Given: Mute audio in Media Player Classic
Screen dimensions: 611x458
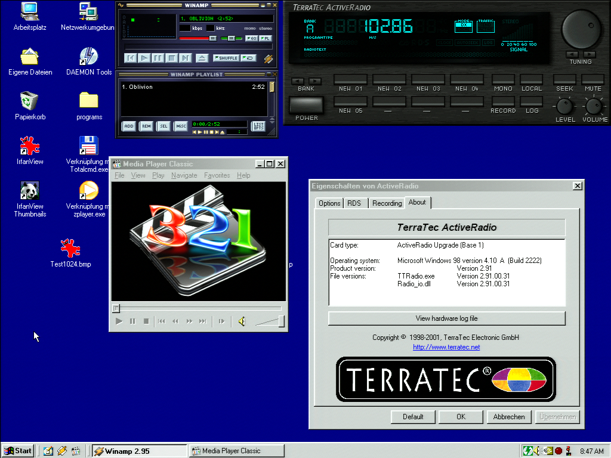Looking at the screenshot, I should [x=242, y=321].
